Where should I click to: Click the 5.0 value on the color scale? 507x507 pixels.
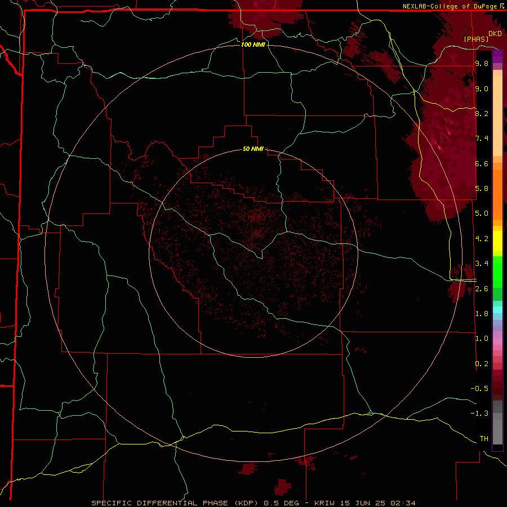pyautogui.click(x=482, y=214)
